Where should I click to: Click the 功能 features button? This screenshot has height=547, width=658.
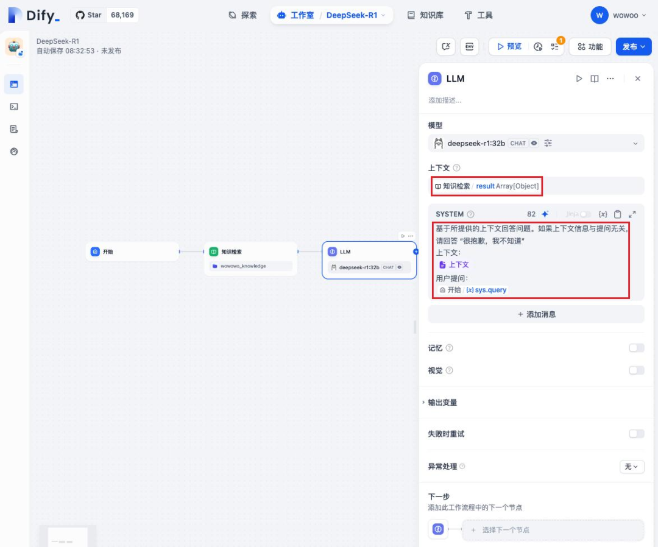pyautogui.click(x=590, y=46)
